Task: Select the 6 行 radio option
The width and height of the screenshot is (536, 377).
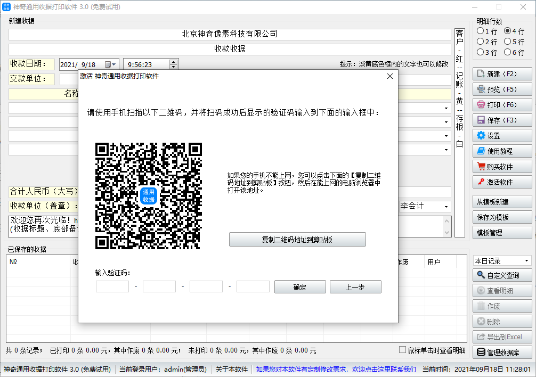Action: tap(507, 52)
